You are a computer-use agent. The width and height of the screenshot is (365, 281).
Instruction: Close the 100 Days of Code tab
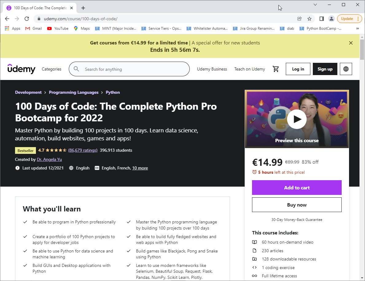click(72, 8)
